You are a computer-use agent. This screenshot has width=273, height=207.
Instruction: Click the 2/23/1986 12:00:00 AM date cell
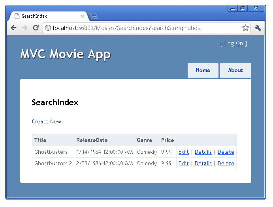pyautogui.click(x=104, y=163)
